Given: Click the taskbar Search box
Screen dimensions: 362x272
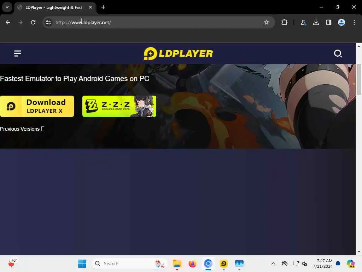Looking at the screenshot, I should pyautogui.click(x=129, y=263).
